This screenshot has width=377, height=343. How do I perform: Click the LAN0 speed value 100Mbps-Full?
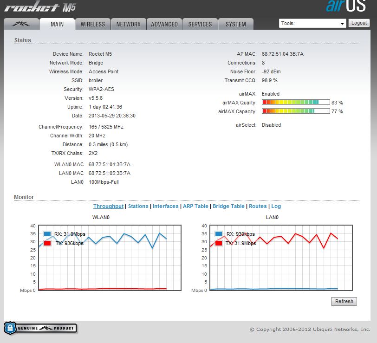pyautogui.click(x=104, y=182)
